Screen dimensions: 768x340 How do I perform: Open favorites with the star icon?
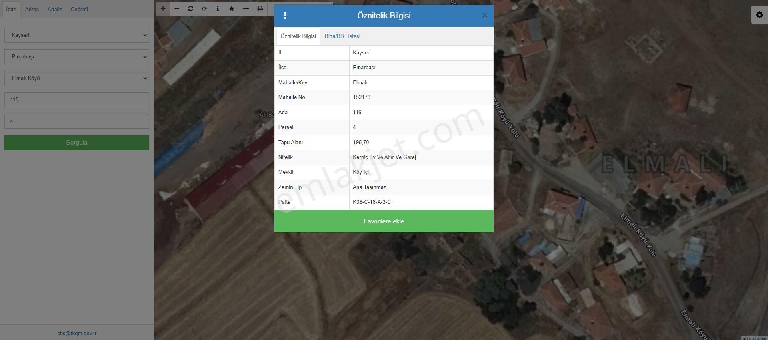pos(232,9)
